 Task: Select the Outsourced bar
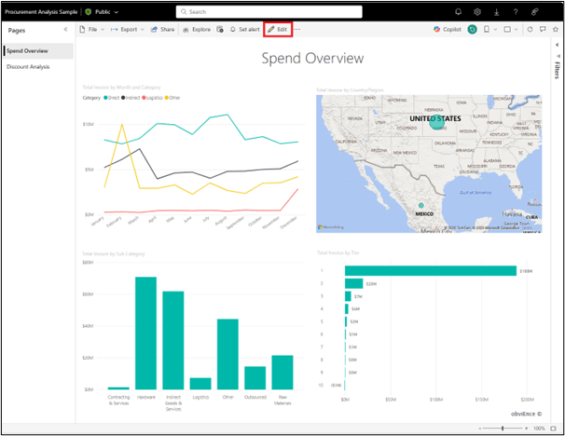pyautogui.click(x=255, y=378)
